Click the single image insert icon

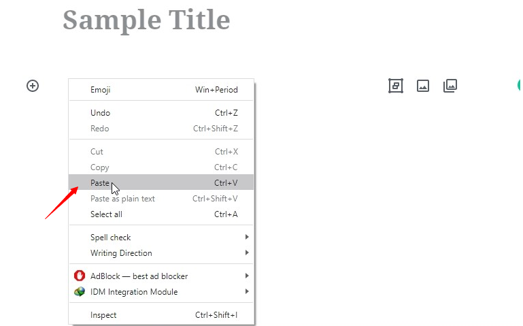coord(423,86)
